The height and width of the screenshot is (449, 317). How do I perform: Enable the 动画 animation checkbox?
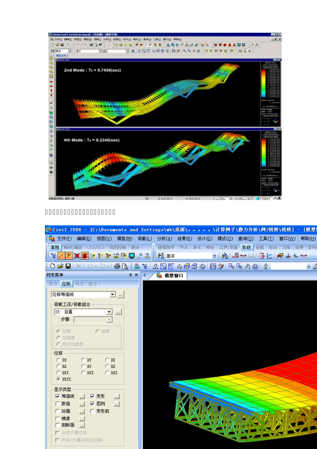[x=58, y=411]
